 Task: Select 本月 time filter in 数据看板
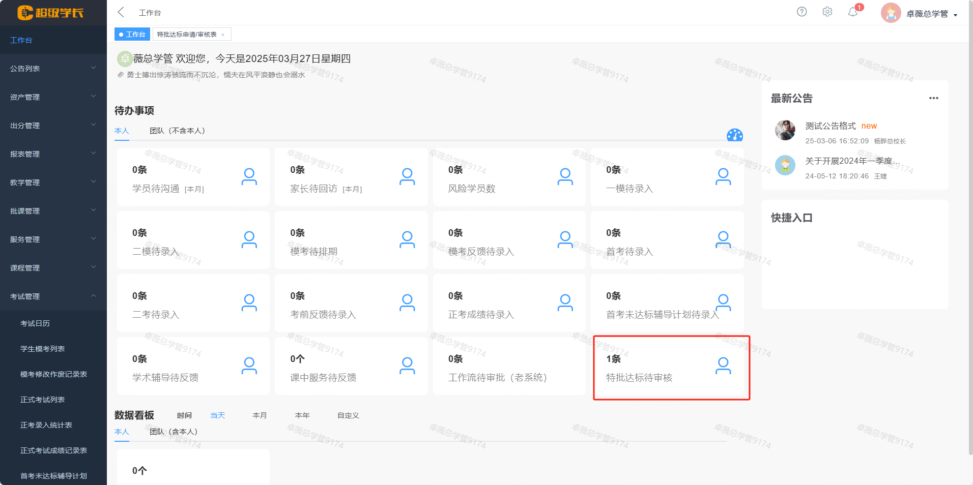260,415
